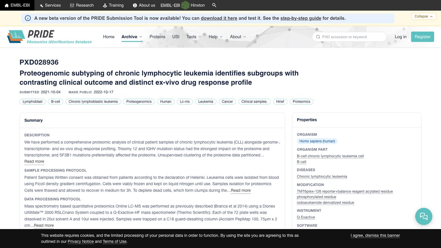
Task: Open the top bar search magnifier icon
Action: tap(214, 5)
